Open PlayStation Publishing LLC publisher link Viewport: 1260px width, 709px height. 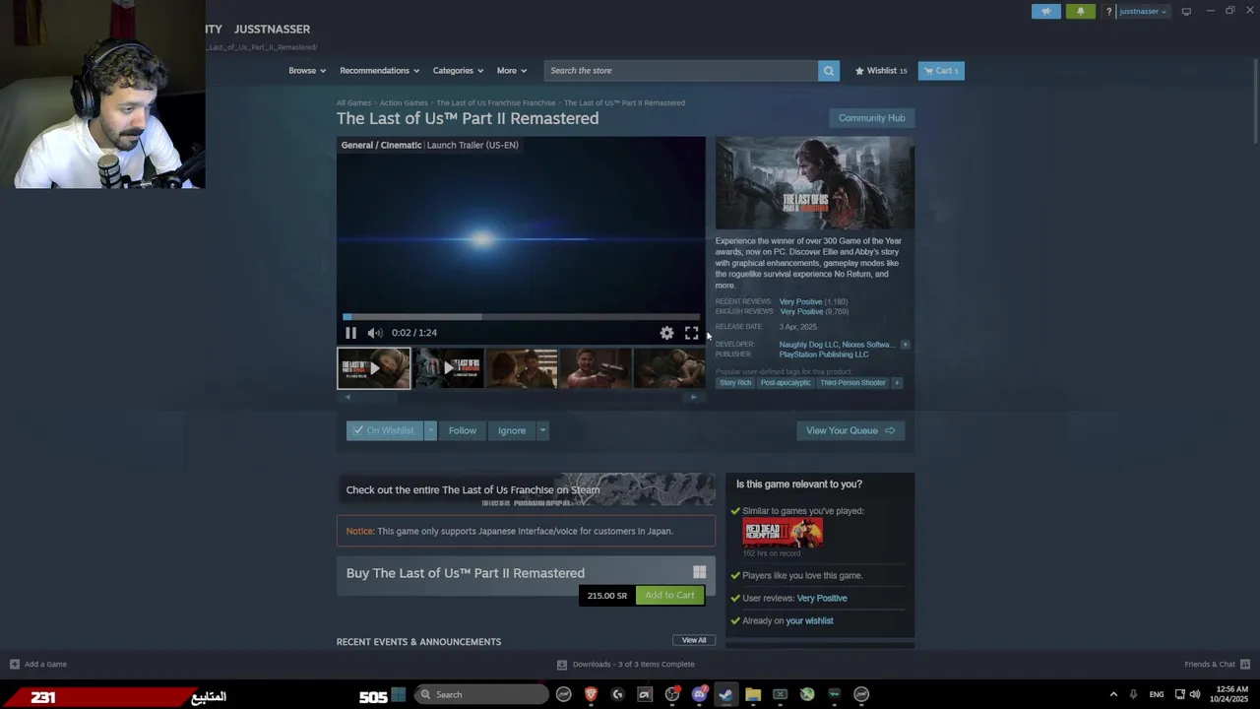click(x=824, y=354)
